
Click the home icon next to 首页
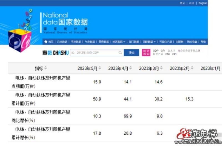46,42
